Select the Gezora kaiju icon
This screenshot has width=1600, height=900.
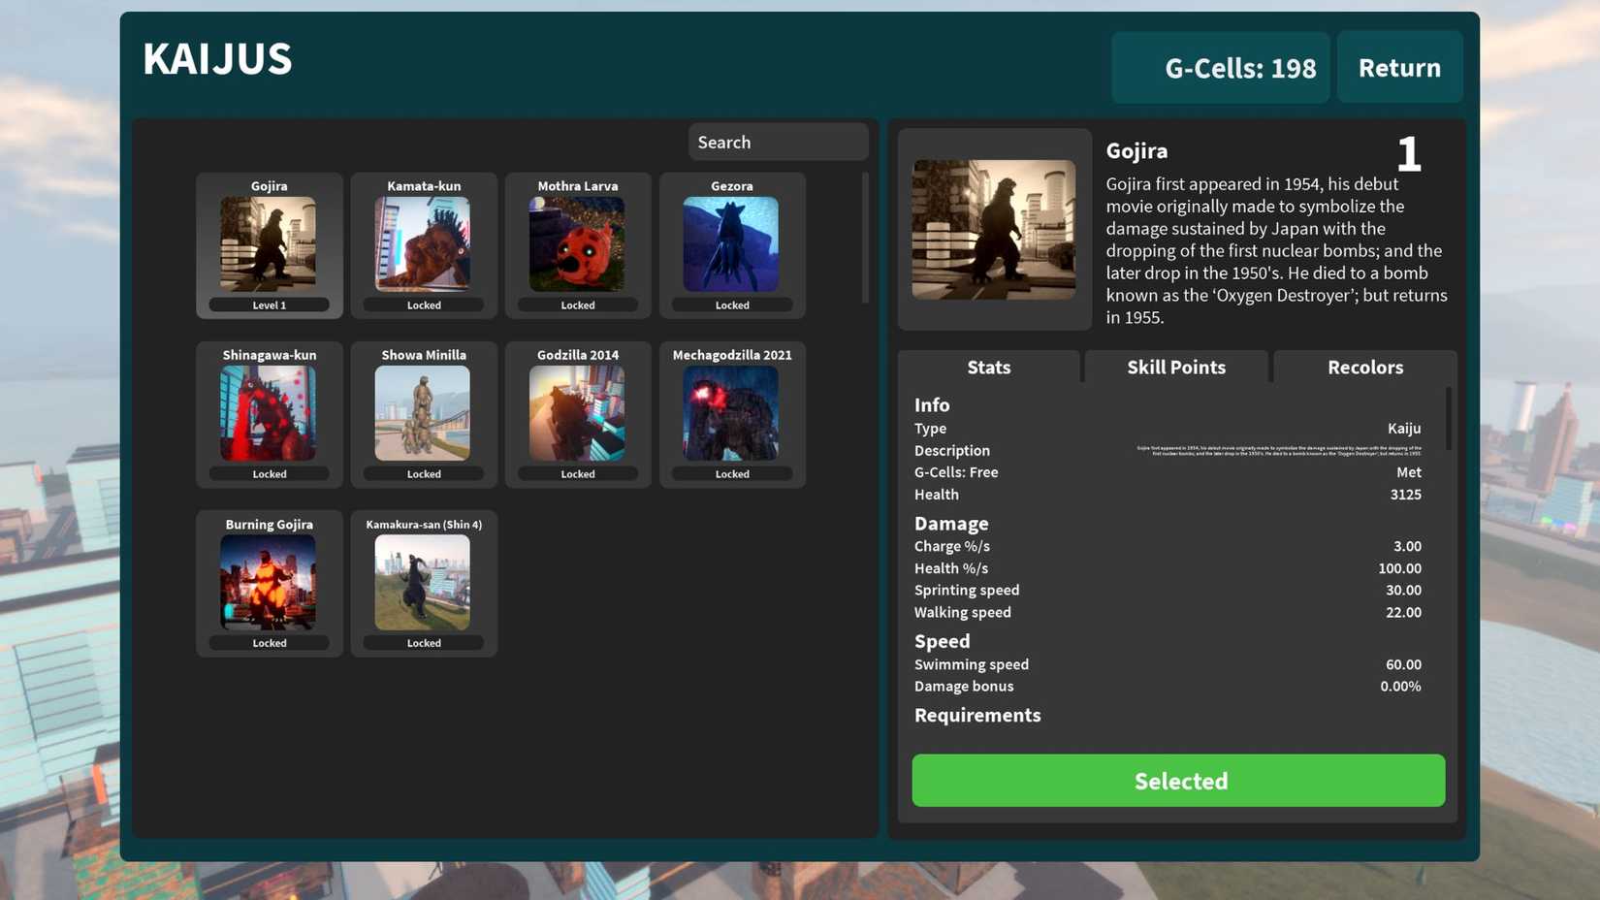point(731,245)
